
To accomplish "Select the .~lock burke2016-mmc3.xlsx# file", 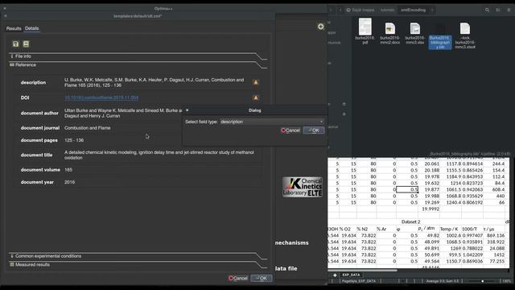I will tap(465, 29).
